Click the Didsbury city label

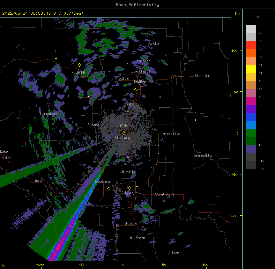[123, 138]
